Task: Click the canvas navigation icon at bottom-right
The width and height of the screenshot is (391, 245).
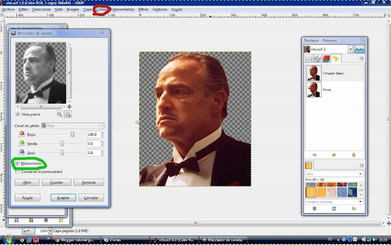Action: (x=389, y=223)
